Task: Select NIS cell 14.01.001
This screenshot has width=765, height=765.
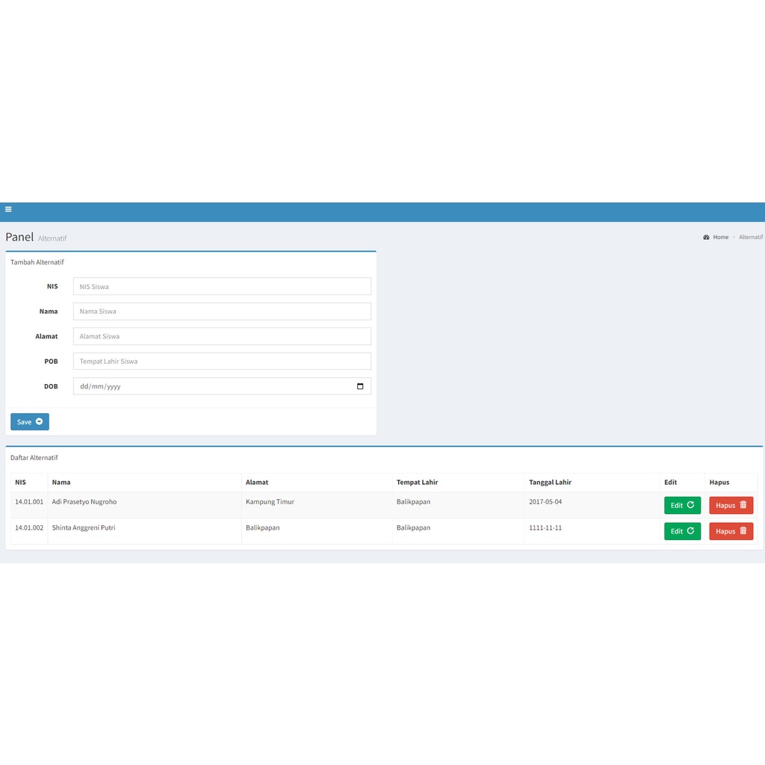Action: [29, 501]
